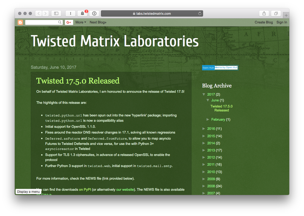Image resolution: width=304 pixels, height=216 pixels.
Task: Click Create Blog link
Action: [x=264, y=22]
